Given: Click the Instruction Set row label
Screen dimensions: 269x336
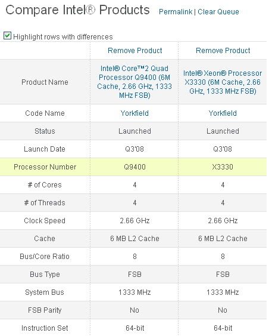Looking at the screenshot, I should click(x=45, y=328).
